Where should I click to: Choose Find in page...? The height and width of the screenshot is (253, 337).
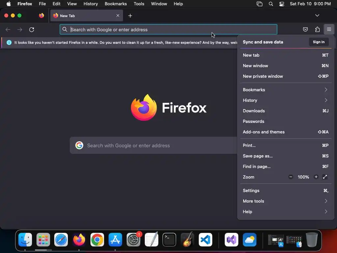click(286, 166)
